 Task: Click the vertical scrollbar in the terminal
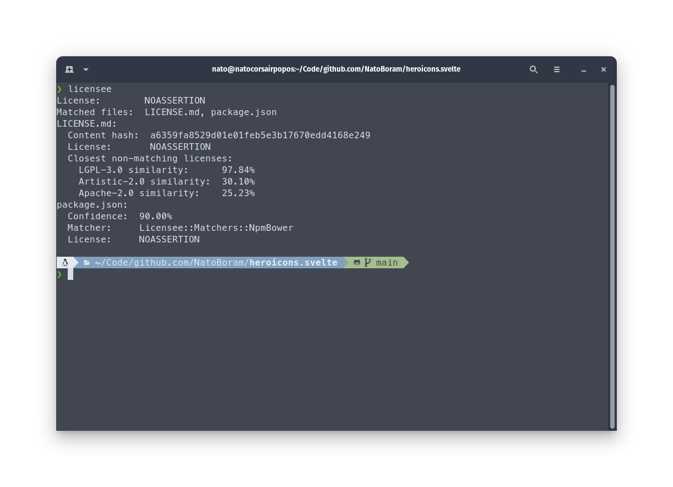[x=612, y=256]
